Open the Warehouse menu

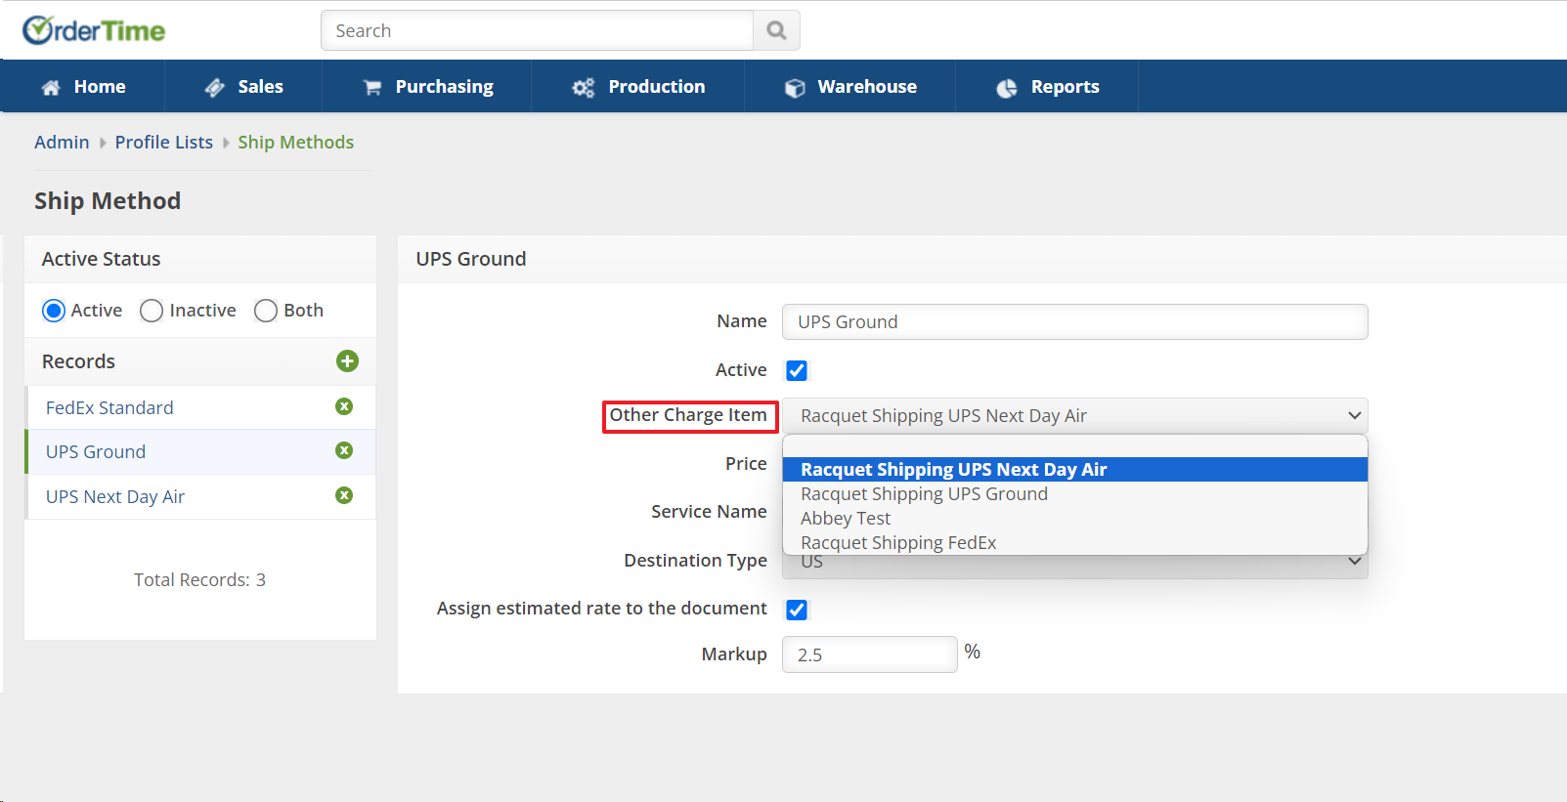pyautogui.click(x=849, y=87)
